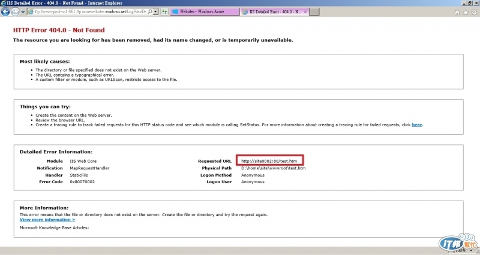Click the Module value IIS Web Core

(83, 161)
